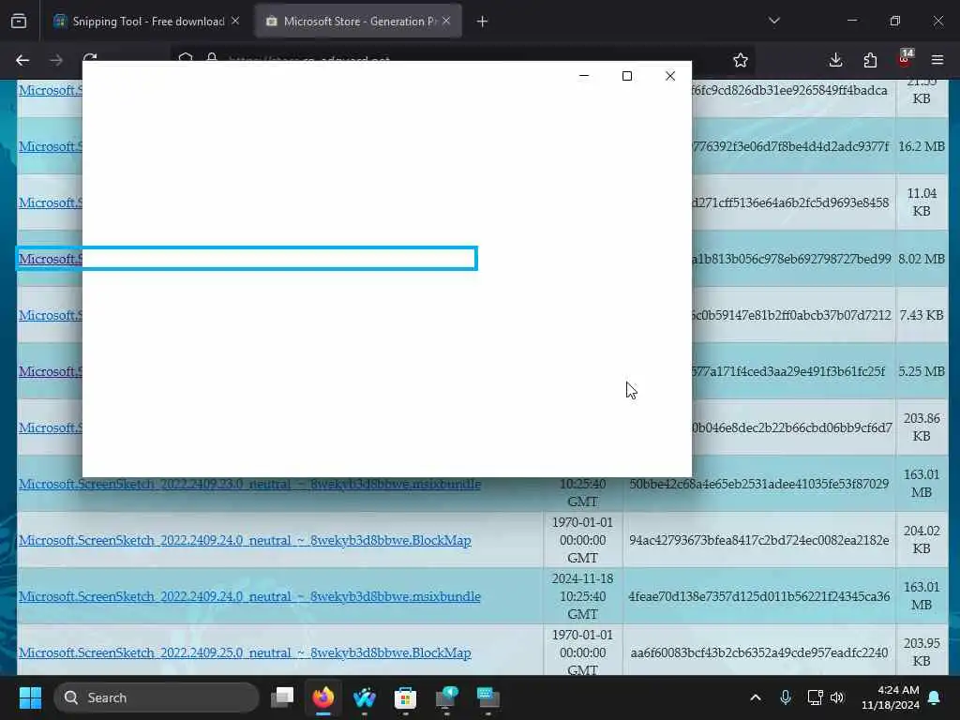Open the network status tray icon

pyautogui.click(x=815, y=697)
